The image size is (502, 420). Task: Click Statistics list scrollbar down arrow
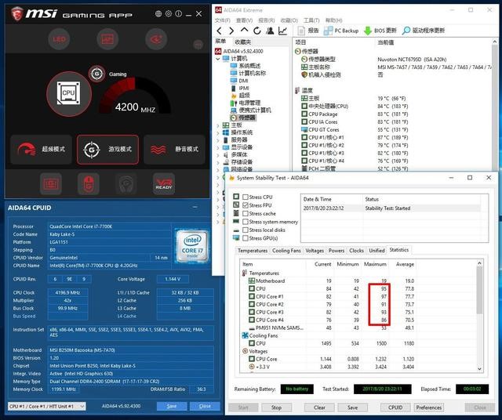click(x=479, y=368)
